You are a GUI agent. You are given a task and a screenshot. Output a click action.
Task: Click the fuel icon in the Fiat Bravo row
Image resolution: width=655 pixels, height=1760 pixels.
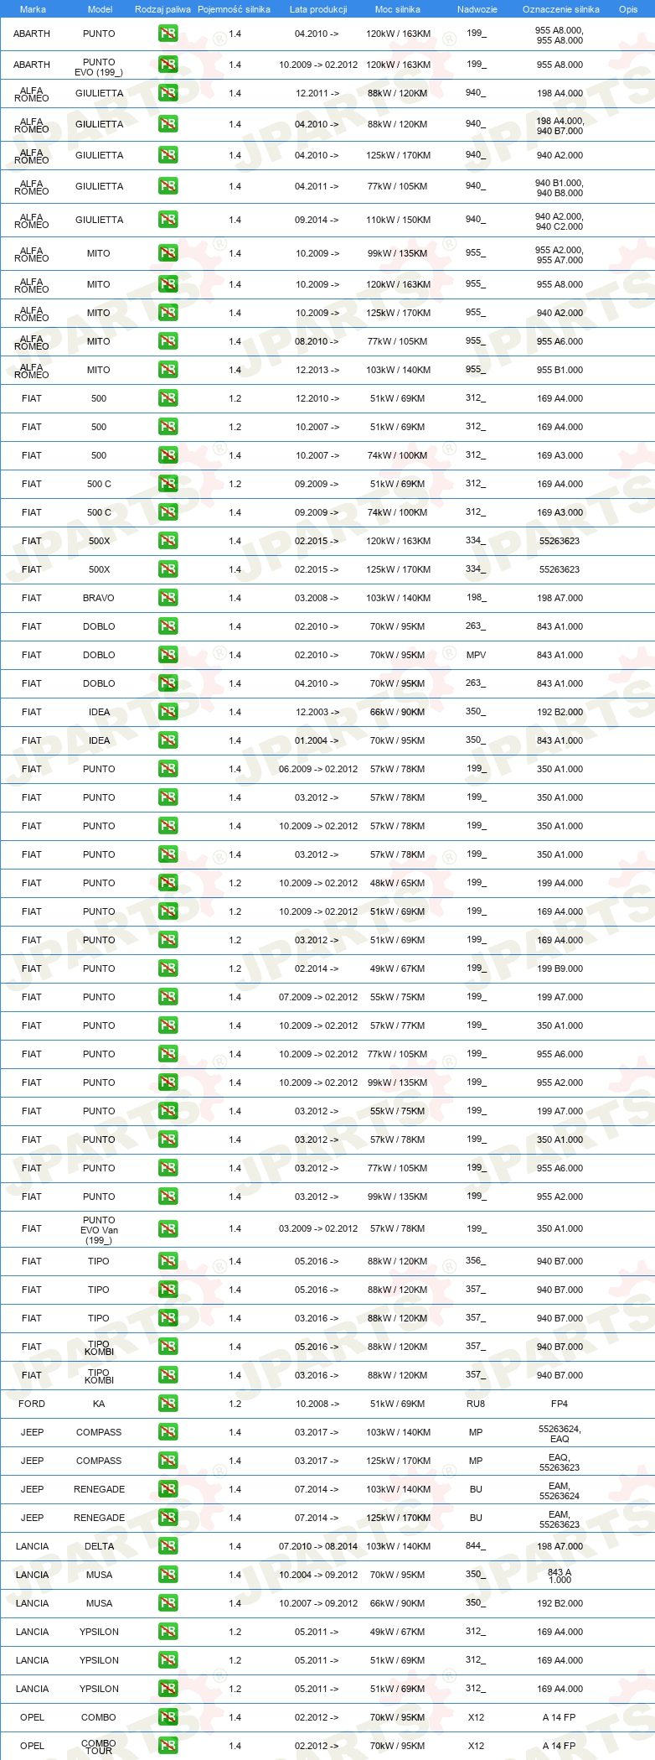tap(168, 598)
